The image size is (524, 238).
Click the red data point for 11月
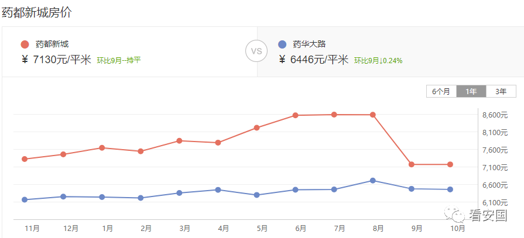[x=25, y=159]
